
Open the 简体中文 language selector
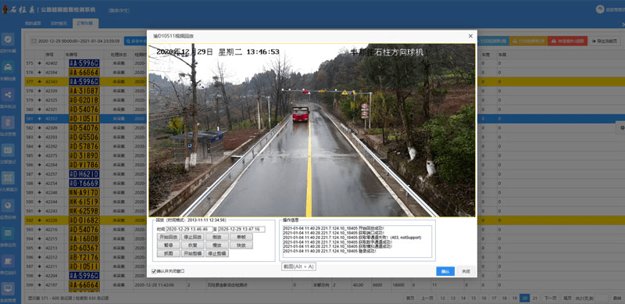coord(120,10)
